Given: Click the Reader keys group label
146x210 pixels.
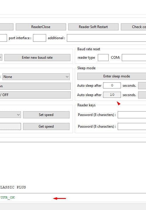Looking at the screenshot, I should (86, 105).
